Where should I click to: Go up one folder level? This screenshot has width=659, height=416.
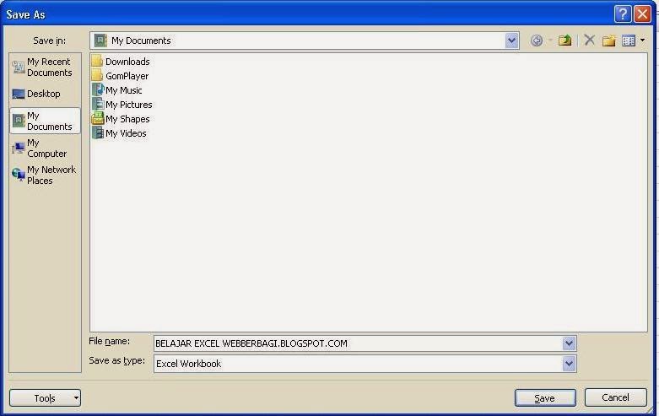(x=564, y=41)
